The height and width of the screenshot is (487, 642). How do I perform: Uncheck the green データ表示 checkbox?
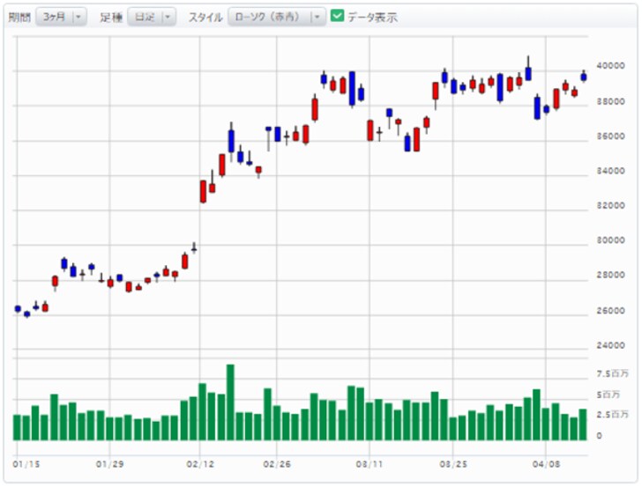pos(337,16)
